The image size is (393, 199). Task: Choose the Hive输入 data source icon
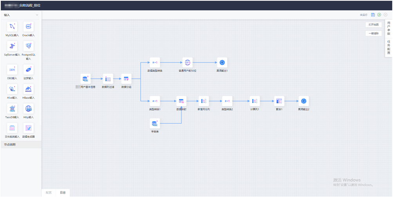point(12,89)
